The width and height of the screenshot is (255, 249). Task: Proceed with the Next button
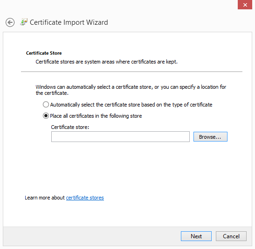[196, 236]
